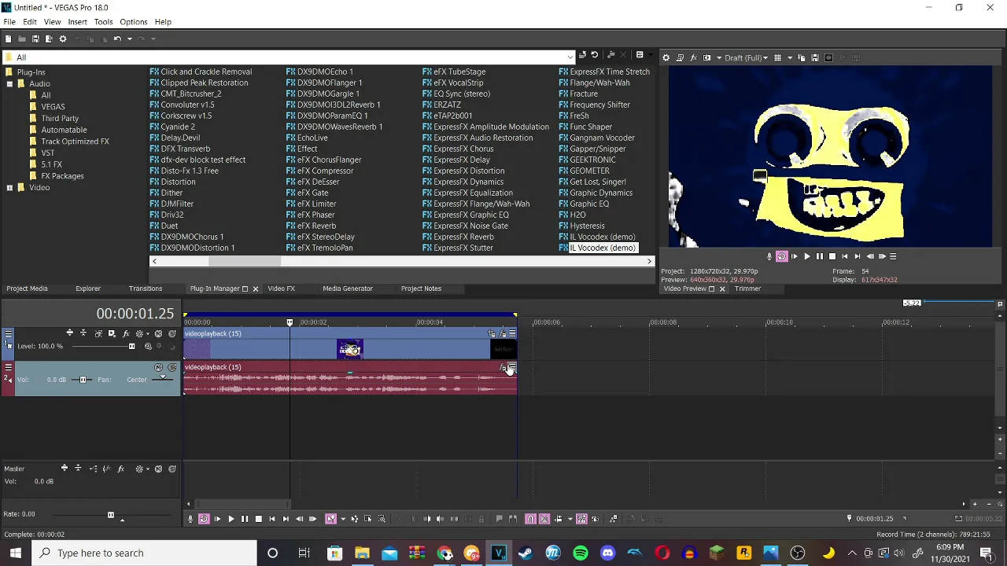
Task: Open the edit tool selection dropdown arrow
Action: [x=343, y=519]
